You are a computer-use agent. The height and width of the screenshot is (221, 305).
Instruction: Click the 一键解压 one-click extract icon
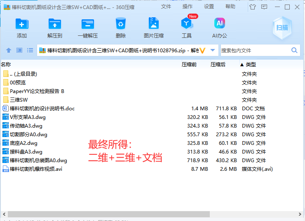[x=88, y=24]
